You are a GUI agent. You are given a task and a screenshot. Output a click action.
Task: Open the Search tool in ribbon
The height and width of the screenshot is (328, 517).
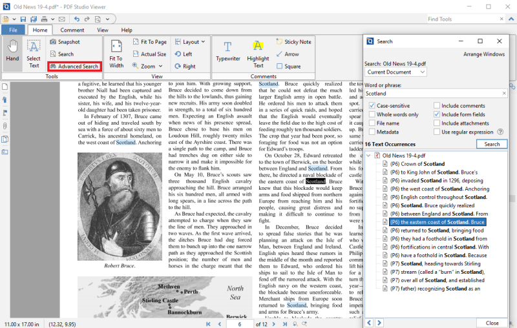[62, 54]
